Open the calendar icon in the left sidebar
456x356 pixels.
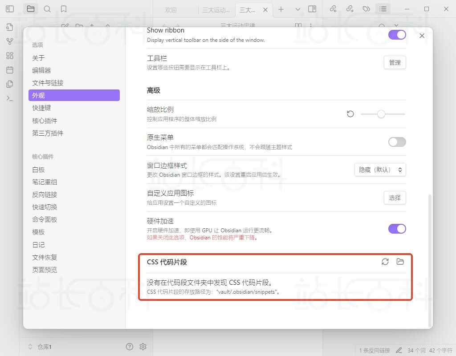point(9,70)
